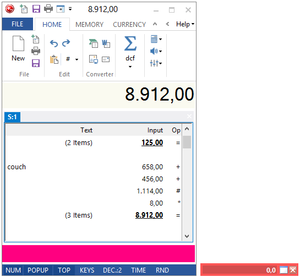Close the red mini window with its X

[x=293, y=270]
